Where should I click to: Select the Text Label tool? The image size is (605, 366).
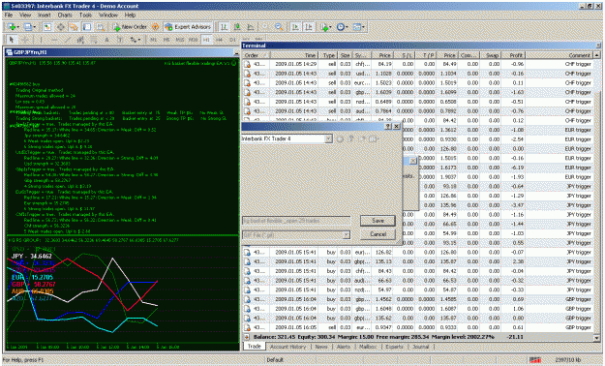(120, 40)
